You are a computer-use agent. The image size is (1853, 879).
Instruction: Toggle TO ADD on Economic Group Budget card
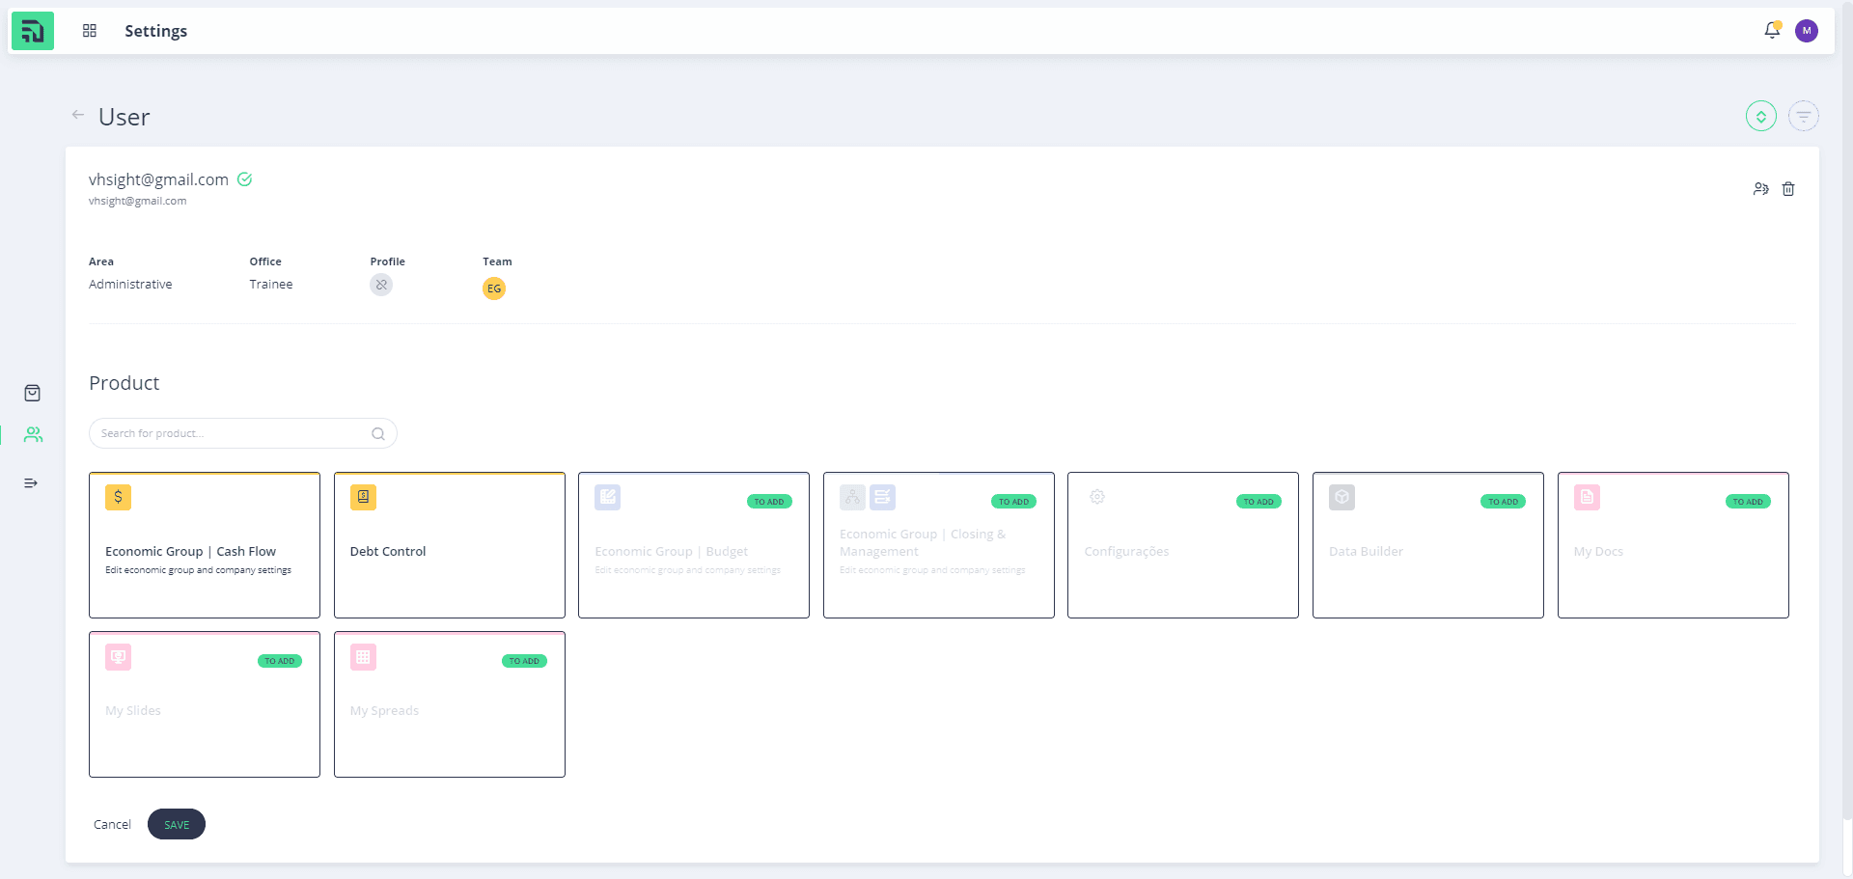769,502
